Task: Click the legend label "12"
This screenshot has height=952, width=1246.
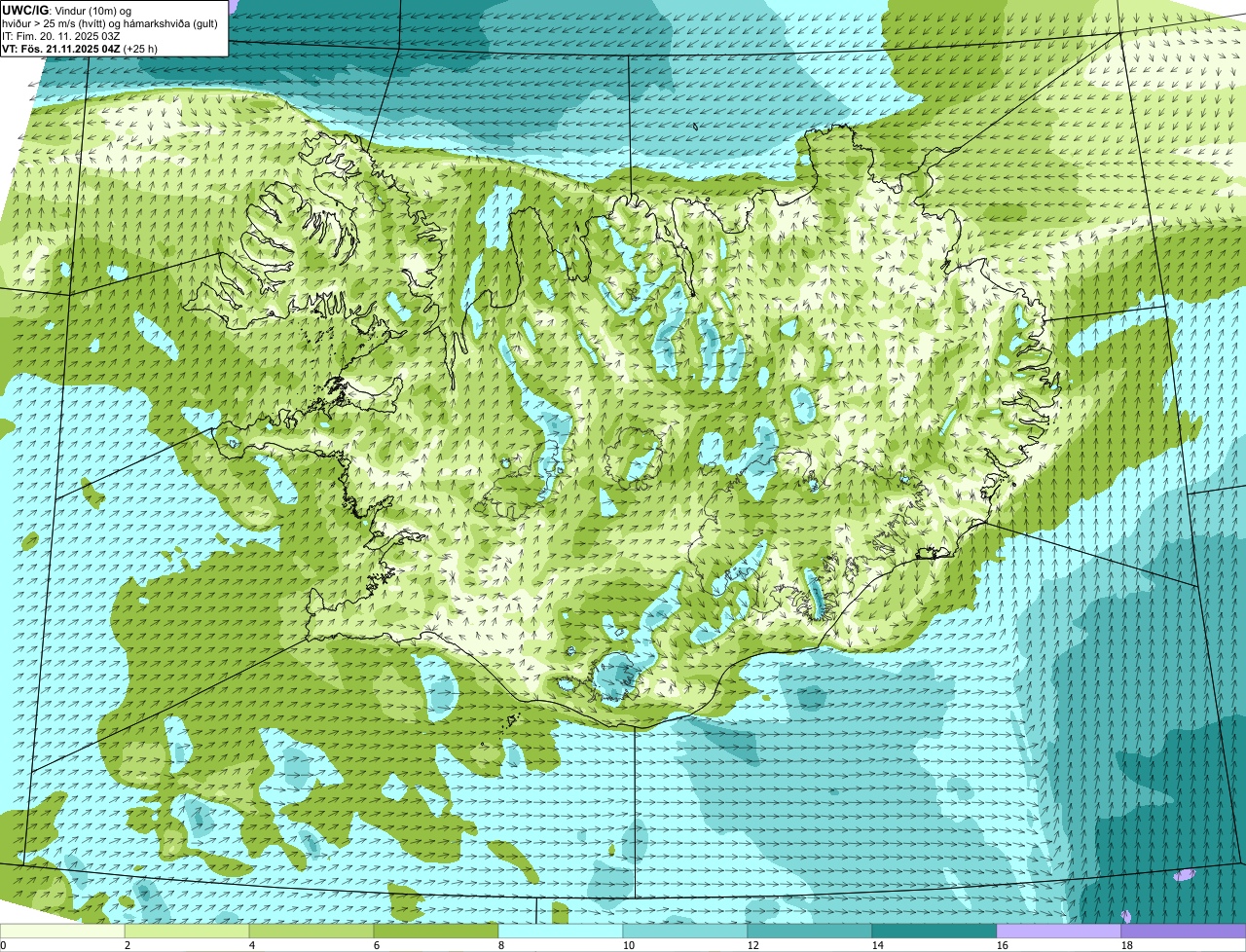Action: click(x=753, y=945)
